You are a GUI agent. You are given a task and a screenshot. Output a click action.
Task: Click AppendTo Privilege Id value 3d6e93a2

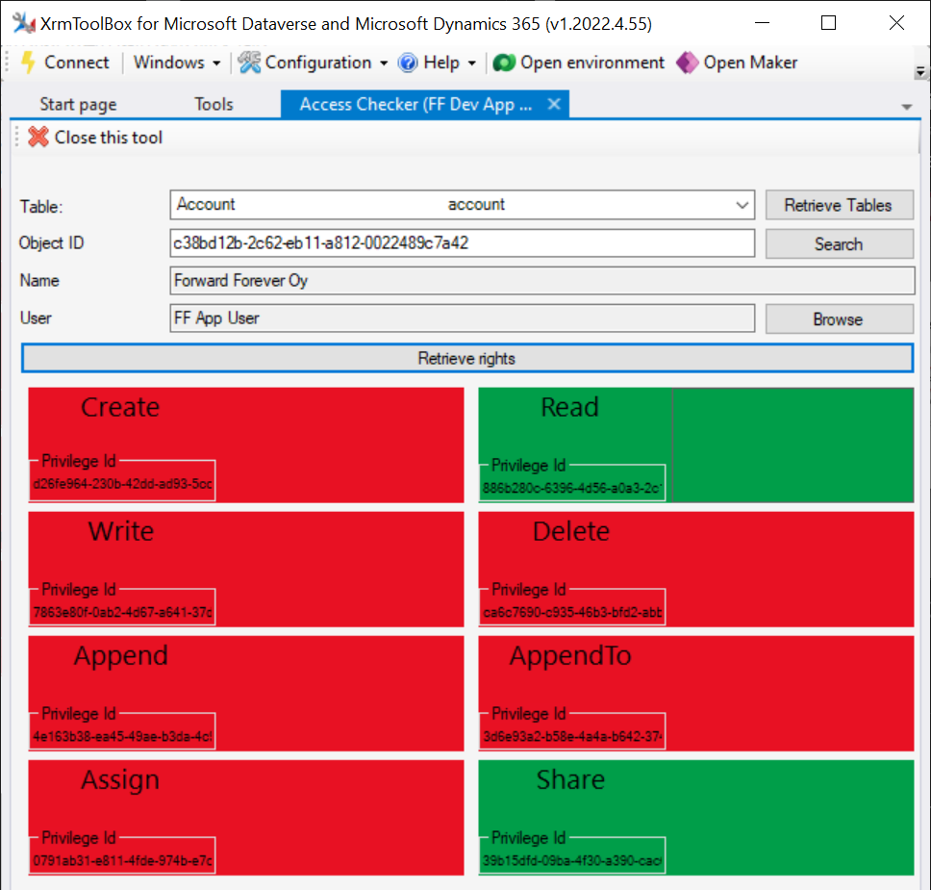(572, 737)
